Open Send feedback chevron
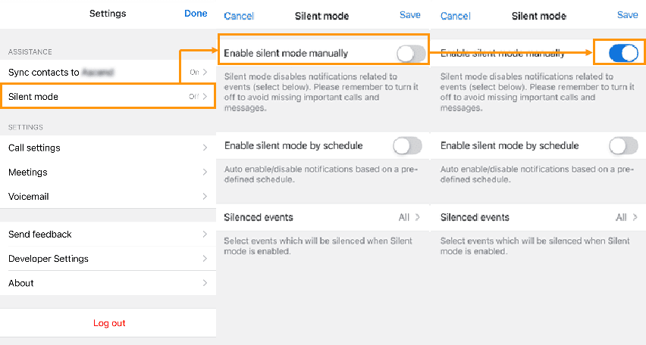The height and width of the screenshot is (345, 646). click(205, 235)
